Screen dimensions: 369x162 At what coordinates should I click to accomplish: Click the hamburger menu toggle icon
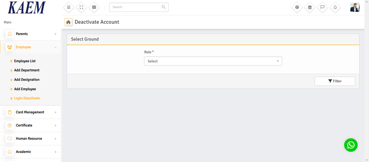tap(68, 7)
